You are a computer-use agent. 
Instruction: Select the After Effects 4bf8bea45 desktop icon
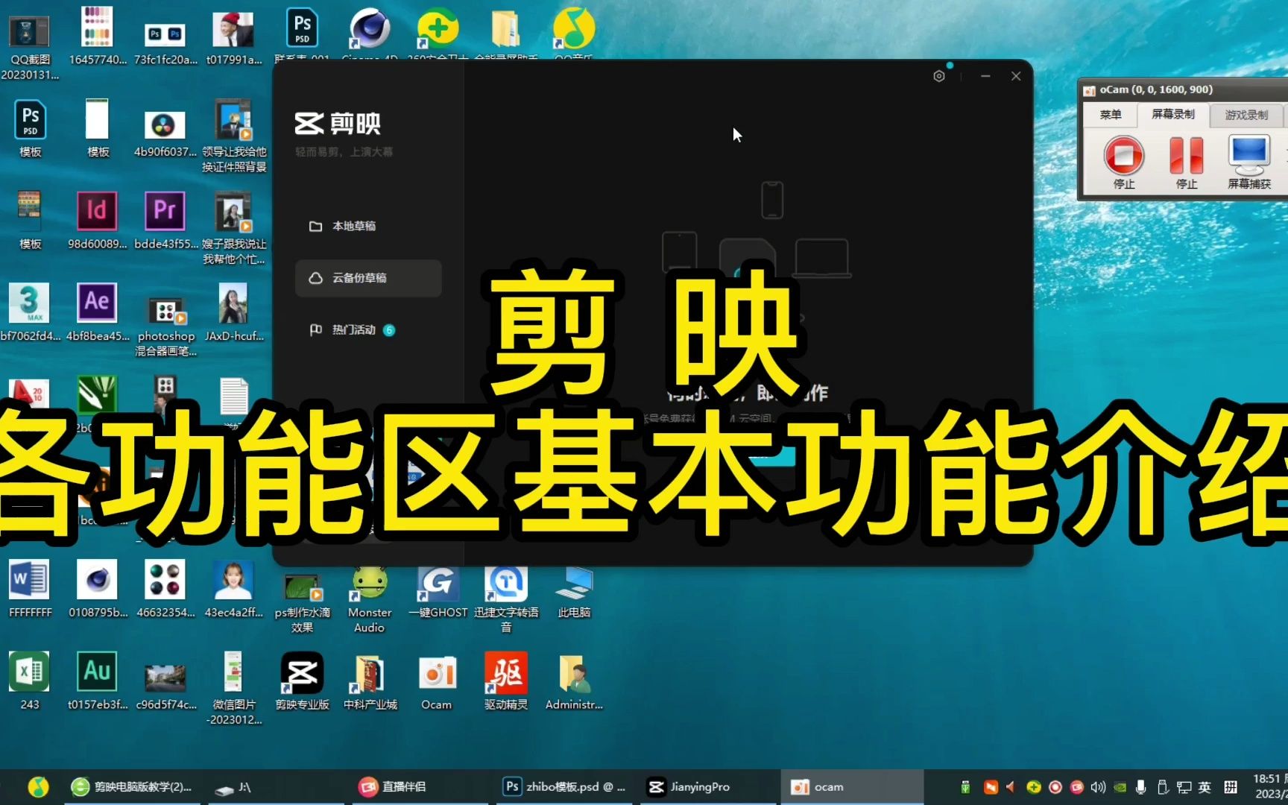(x=98, y=312)
